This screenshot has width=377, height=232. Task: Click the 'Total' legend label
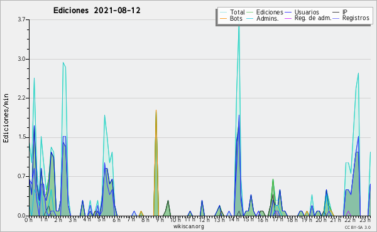point(238,12)
